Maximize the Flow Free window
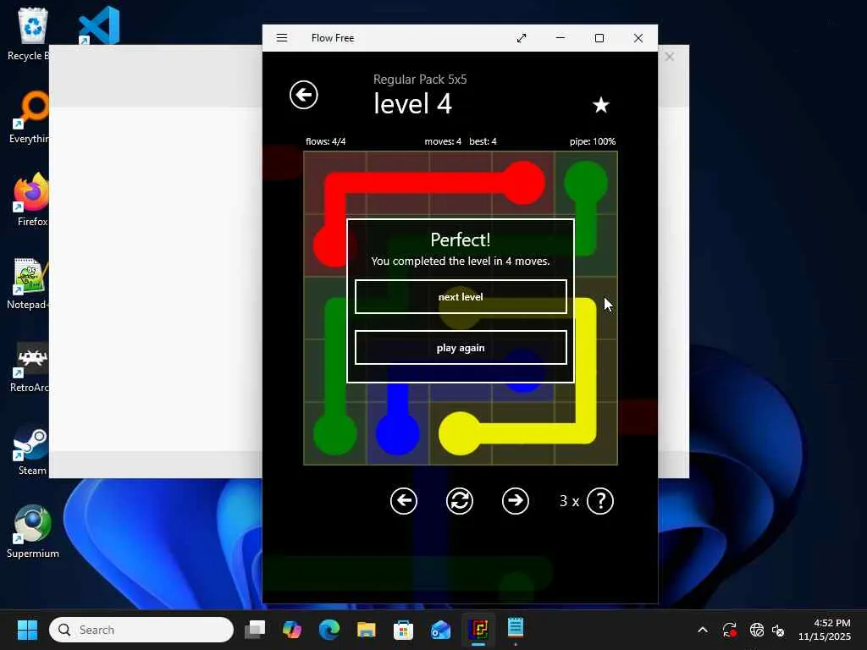The width and height of the screenshot is (867, 650). [x=599, y=37]
